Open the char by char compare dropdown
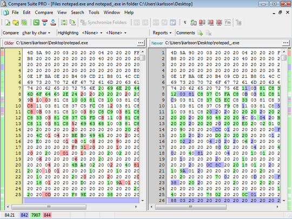The image size is (292, 219). (x=36, y=33)
